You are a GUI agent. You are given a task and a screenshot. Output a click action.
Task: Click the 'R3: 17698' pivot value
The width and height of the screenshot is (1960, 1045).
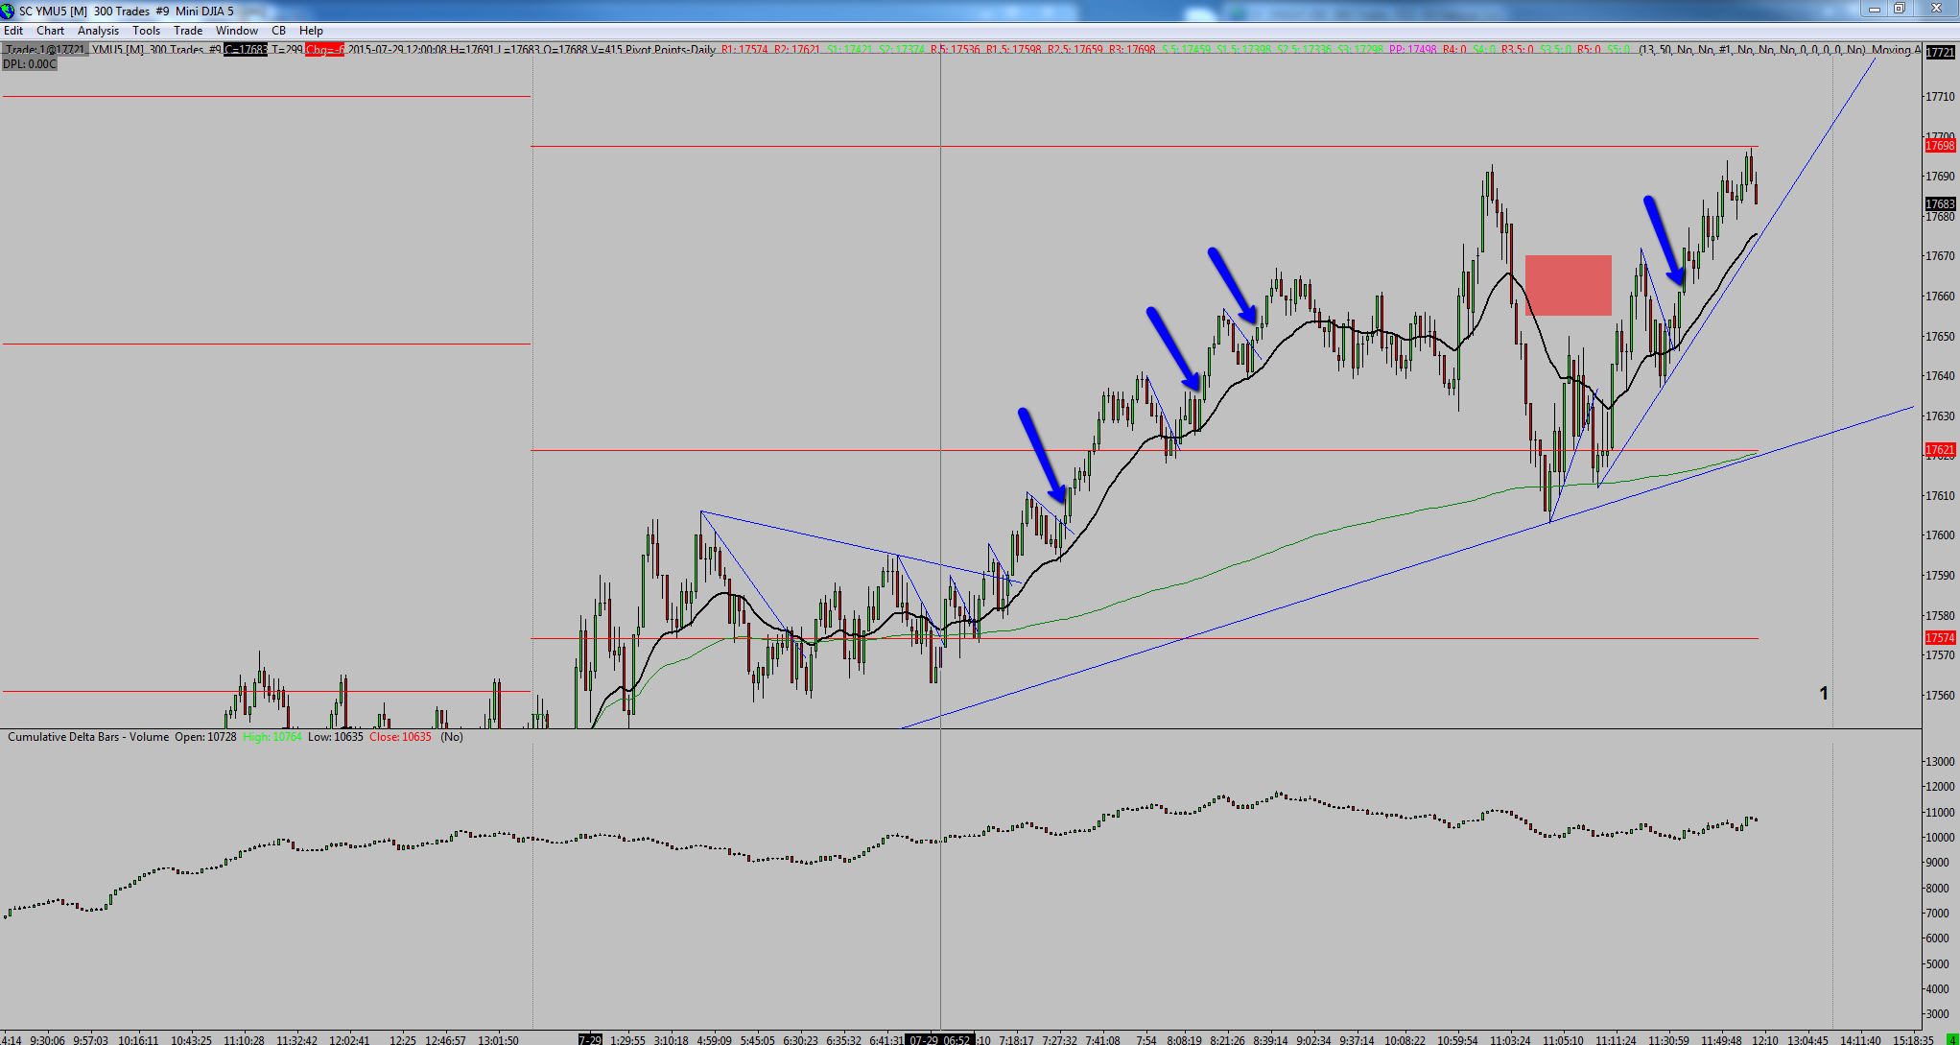pyautogui.click(x=1132, y=50)
